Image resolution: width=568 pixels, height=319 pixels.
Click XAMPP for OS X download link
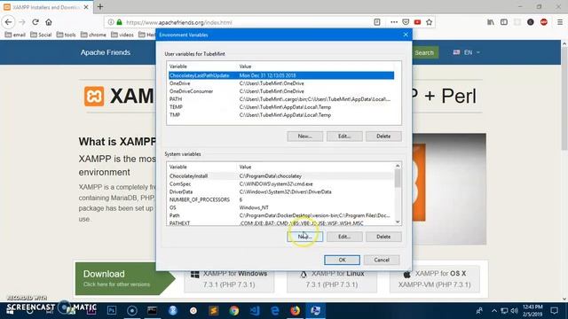pyautogui.click(x=435, y=279)
